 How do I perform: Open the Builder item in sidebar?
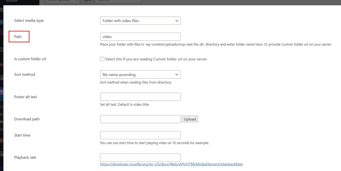click(12, 1)
